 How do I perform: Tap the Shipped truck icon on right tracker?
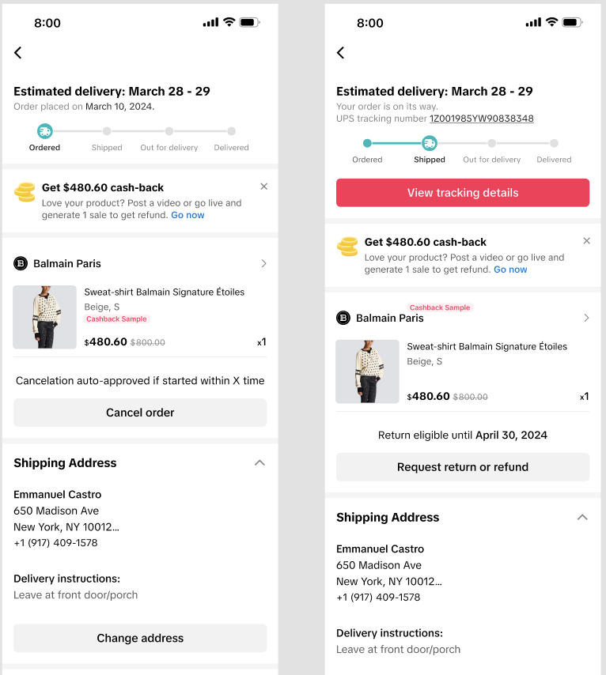click(x=429, y=143)
